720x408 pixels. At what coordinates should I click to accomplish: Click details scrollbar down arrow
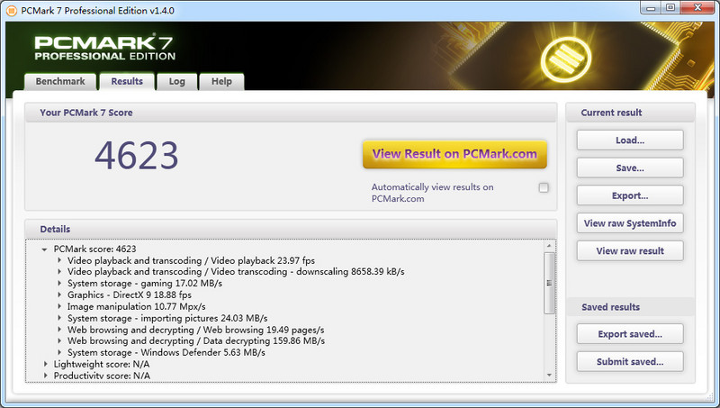point(549,376)
